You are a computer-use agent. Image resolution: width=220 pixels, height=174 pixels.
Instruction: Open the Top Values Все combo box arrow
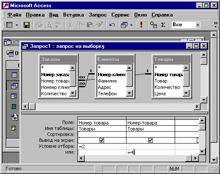[198, 25]
